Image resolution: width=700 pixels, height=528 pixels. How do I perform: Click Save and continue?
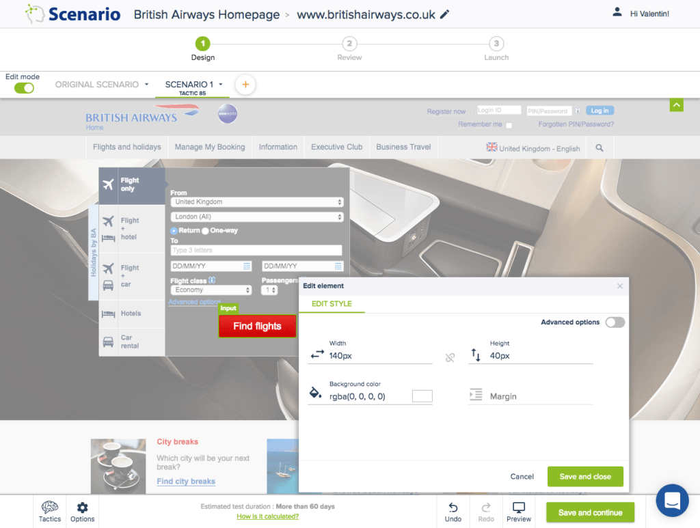point(590,512)
